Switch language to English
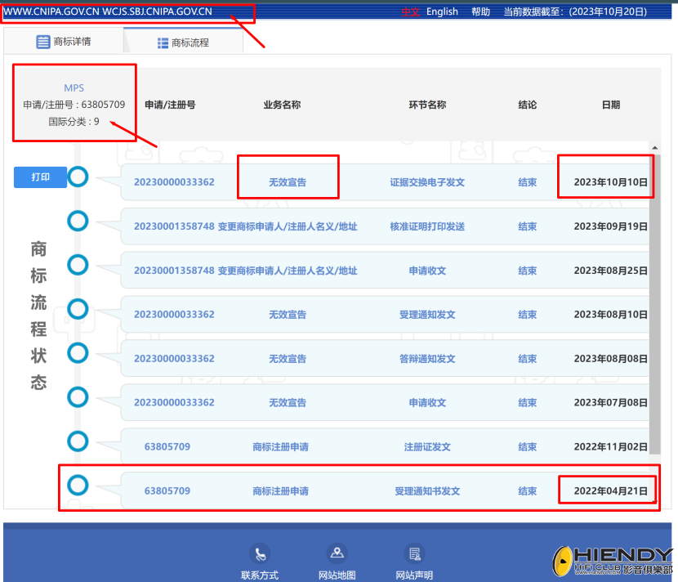Screen dimensions: 678x582 442,11
